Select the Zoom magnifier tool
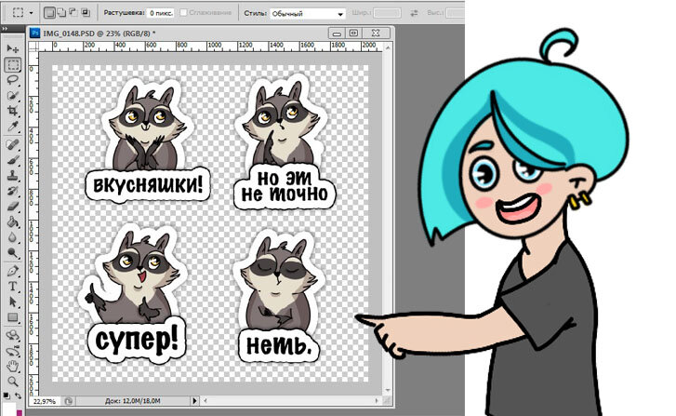Viewport: 676px width, 416px height. click(x=13, y=381)
